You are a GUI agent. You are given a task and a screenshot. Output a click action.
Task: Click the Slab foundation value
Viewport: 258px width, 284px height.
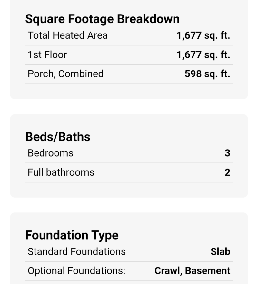(x=221, y=251)
